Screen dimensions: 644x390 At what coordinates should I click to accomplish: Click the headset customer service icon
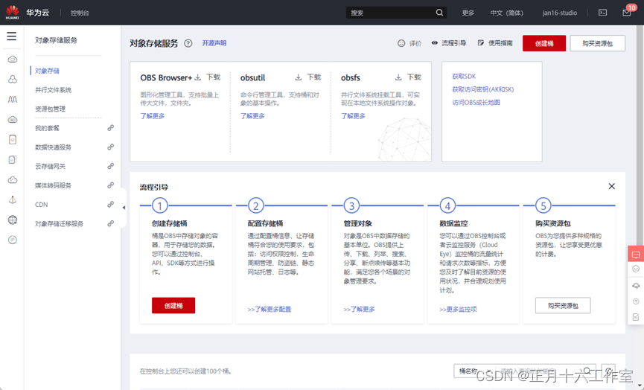point(636,285)
